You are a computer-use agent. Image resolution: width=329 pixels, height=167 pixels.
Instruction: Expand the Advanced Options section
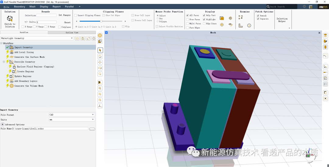click(3, 125)
